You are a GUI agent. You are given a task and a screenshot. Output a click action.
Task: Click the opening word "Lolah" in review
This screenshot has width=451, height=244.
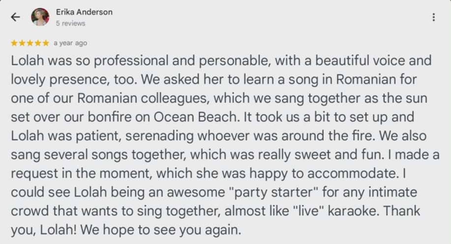coord(28,60)
